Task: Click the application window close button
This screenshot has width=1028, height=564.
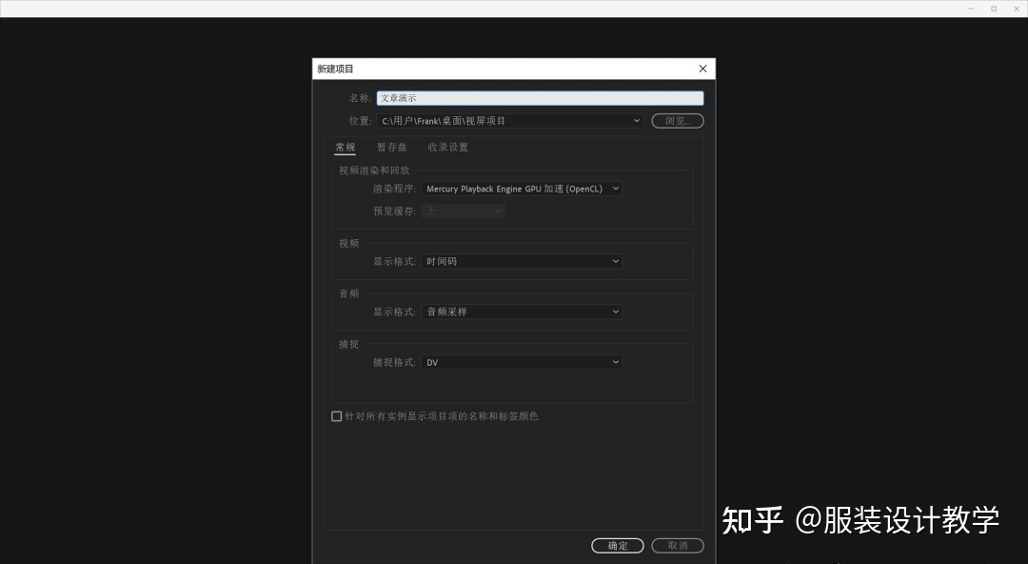Action: (x=1016, y=9)
